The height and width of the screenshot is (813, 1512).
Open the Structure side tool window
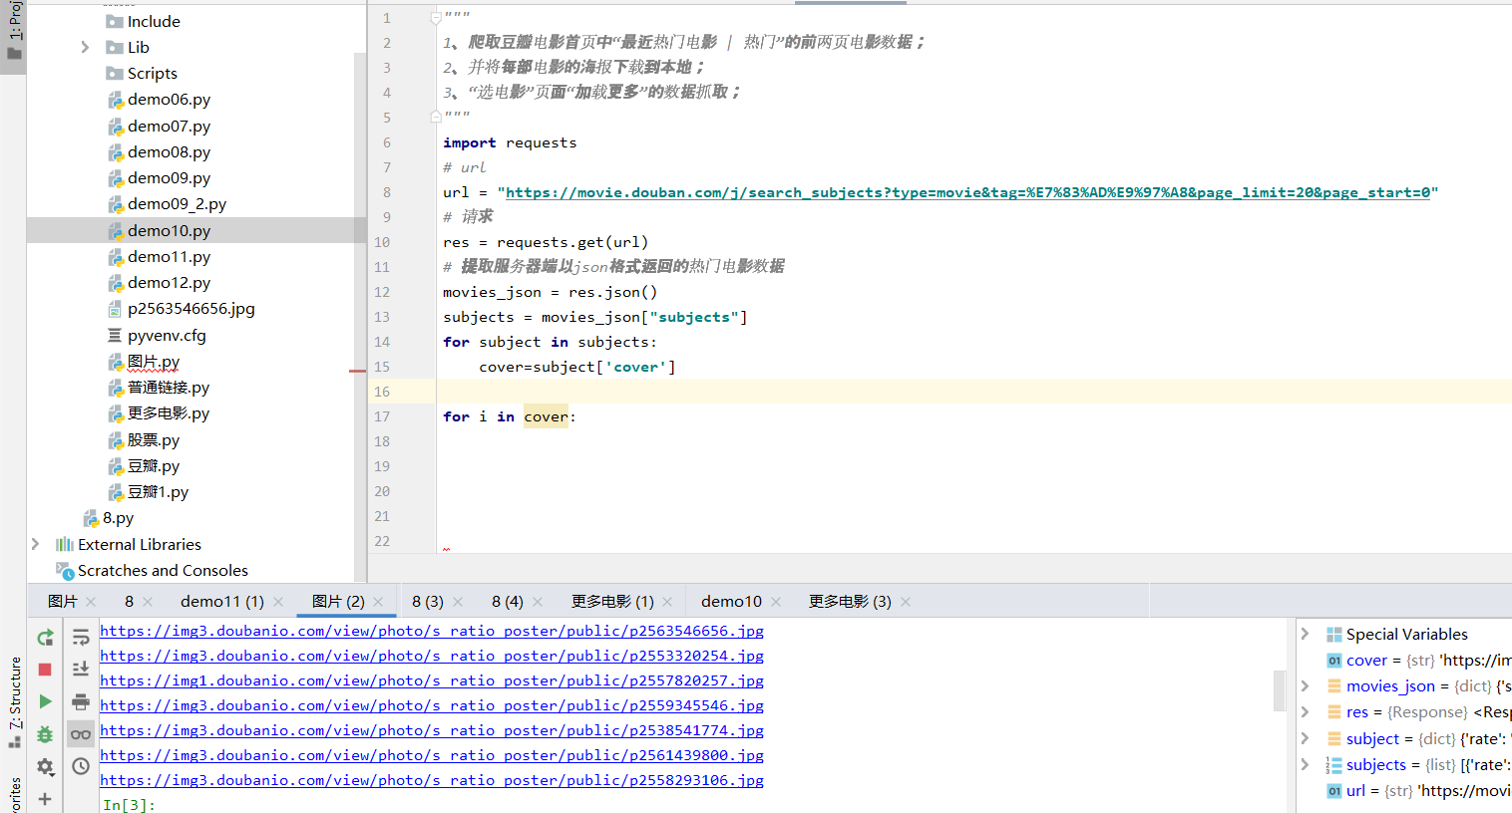[14, 702]
